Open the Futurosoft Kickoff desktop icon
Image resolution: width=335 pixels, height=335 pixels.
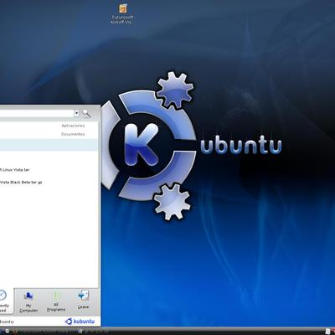[x=122, y=14]
